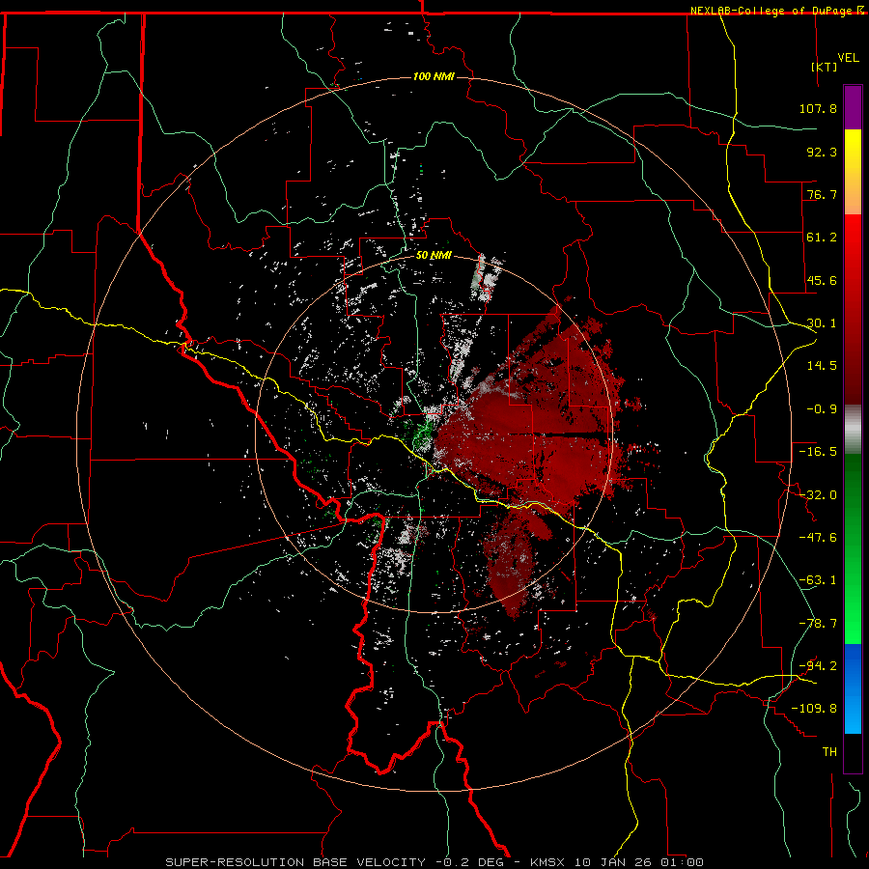Screen dimensions: 869x869
Task: Click the 50 NMI range ring label
Action: 434,256
